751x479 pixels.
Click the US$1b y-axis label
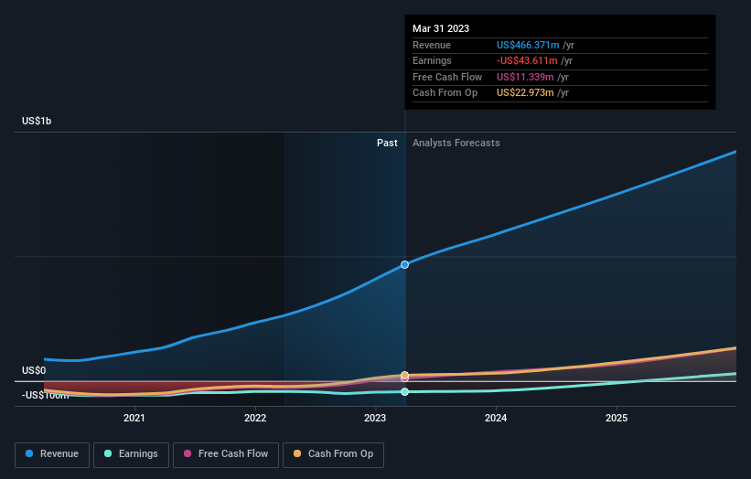(x=37, y=121)
